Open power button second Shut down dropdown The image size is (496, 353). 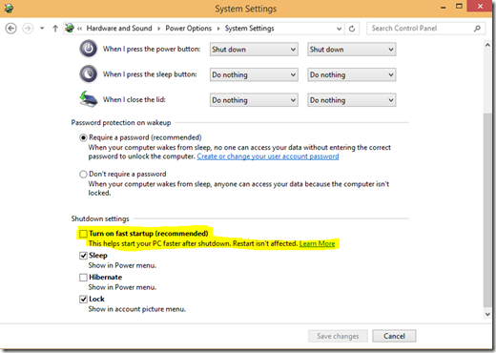351,50
